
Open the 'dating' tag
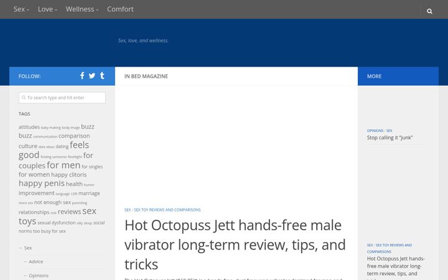(62, 146)
